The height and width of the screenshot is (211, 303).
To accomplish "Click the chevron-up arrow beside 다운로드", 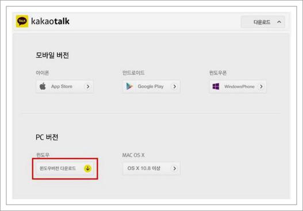I will (279, 22).
